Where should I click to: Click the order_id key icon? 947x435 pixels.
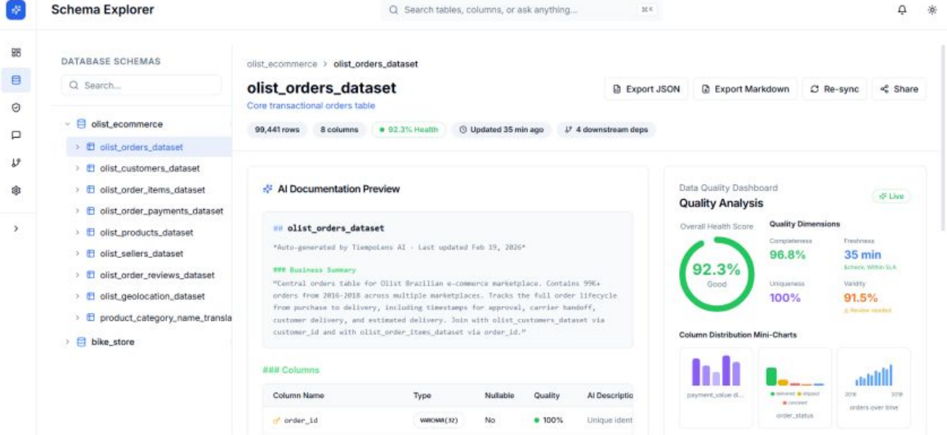[x=277, y=421]
